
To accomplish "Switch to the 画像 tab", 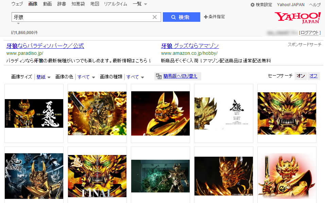I will 33,4.
